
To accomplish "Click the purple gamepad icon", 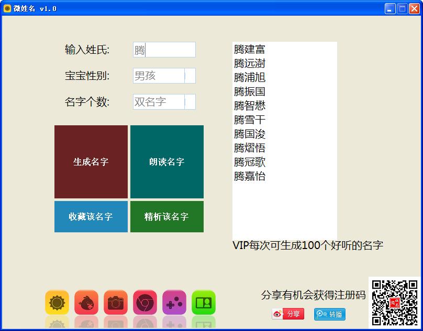I will tap(174, 303).
